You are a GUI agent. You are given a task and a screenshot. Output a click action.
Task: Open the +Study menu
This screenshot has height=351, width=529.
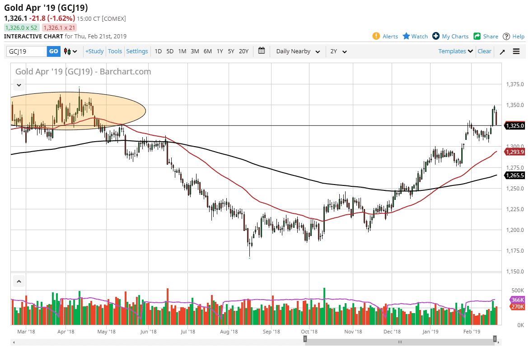point(94,51)
